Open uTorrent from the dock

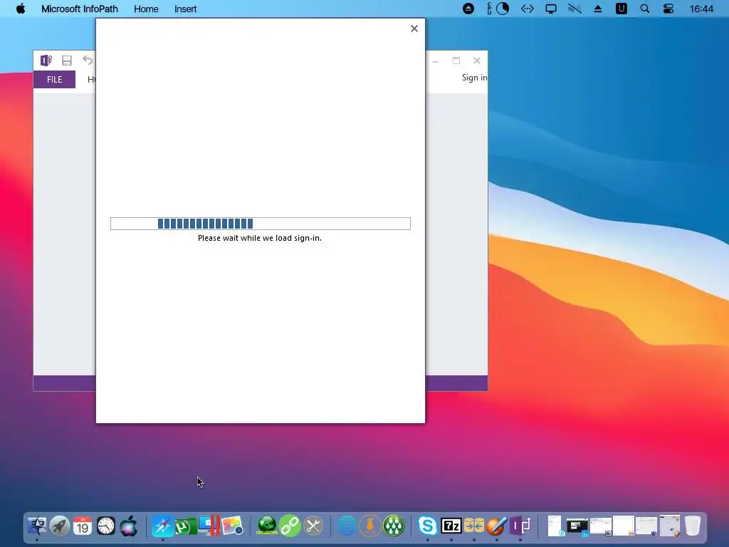point(186,526)
